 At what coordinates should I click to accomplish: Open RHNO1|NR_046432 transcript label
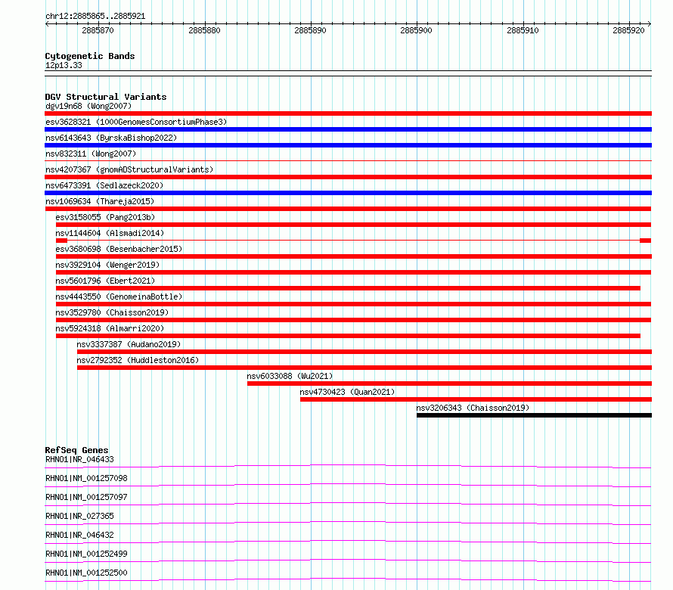click(79, 535)
